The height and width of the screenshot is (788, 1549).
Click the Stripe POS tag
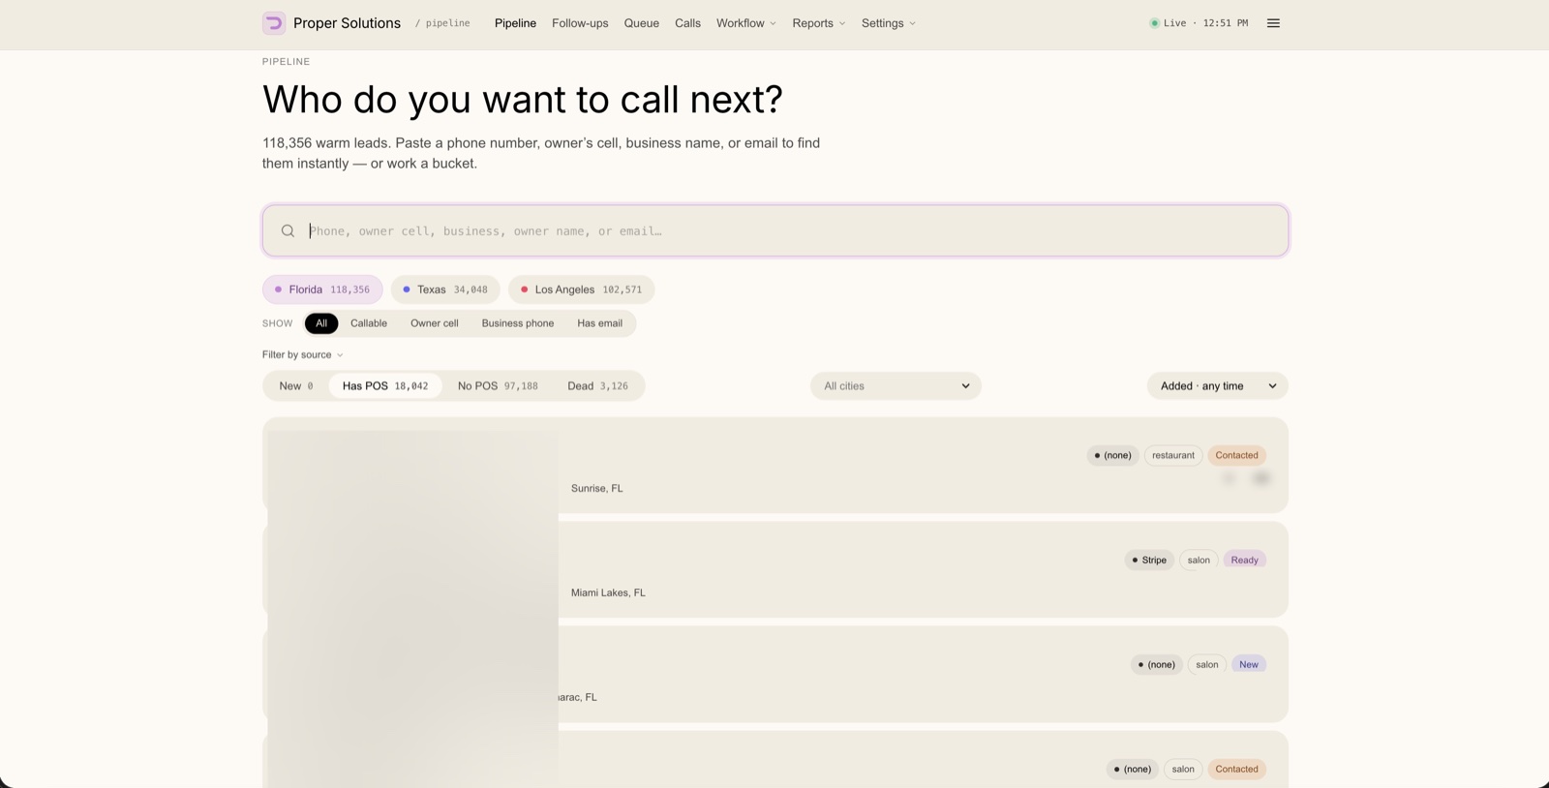(x=1149, y=561)
